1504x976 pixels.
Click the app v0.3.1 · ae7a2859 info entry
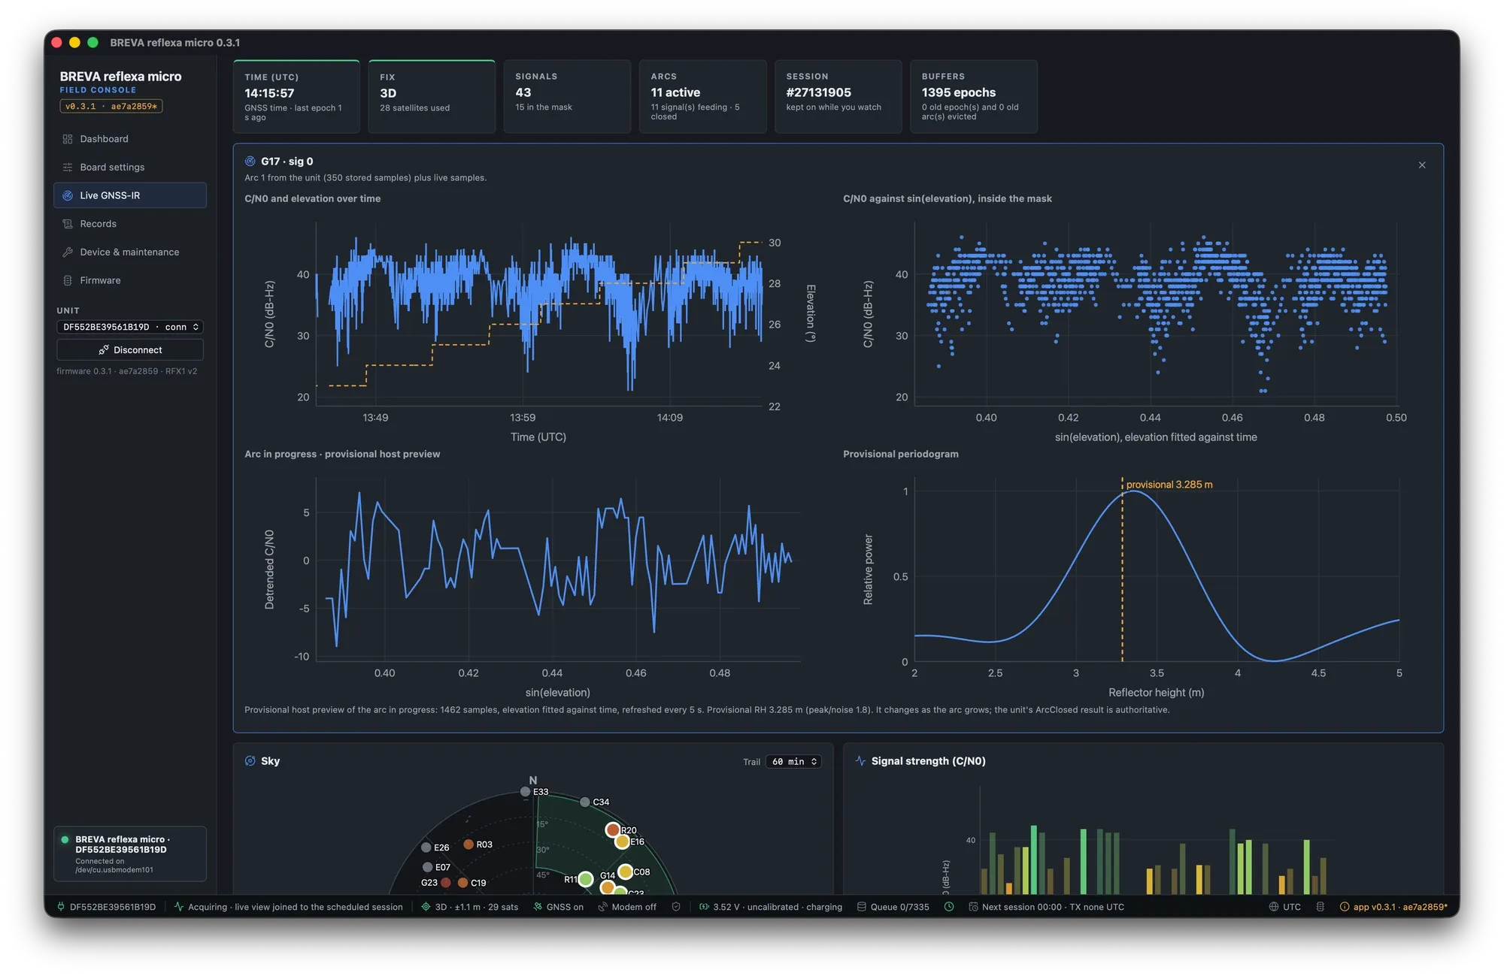(1393, 907)
